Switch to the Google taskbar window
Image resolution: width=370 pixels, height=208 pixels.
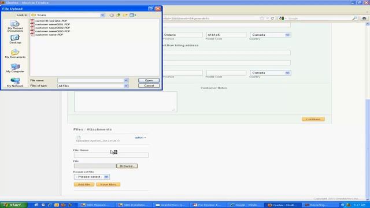click(246, 205)
